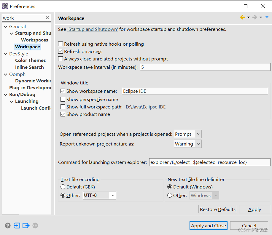Click the export preferences icon

(x=26, y=226)
